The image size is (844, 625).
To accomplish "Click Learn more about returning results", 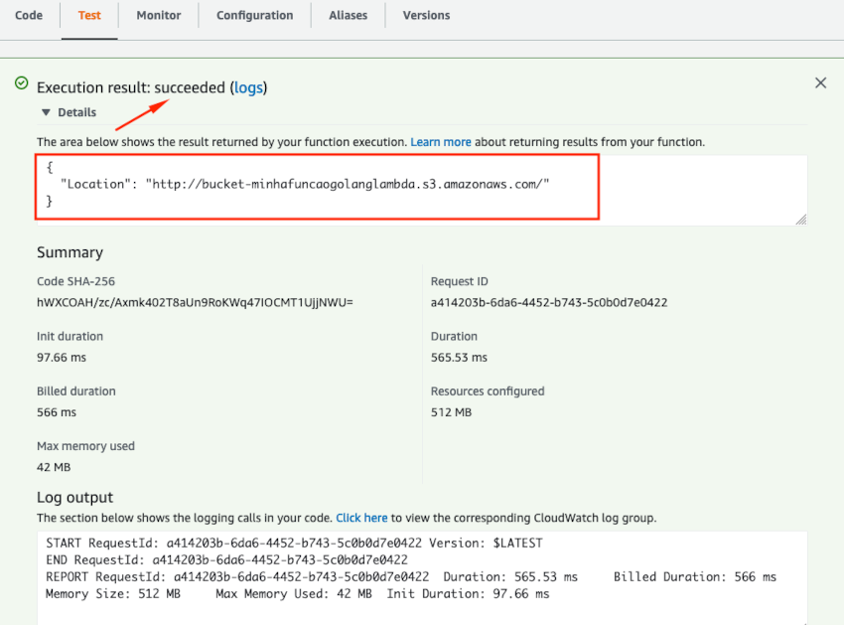I will tap(441, 141).
